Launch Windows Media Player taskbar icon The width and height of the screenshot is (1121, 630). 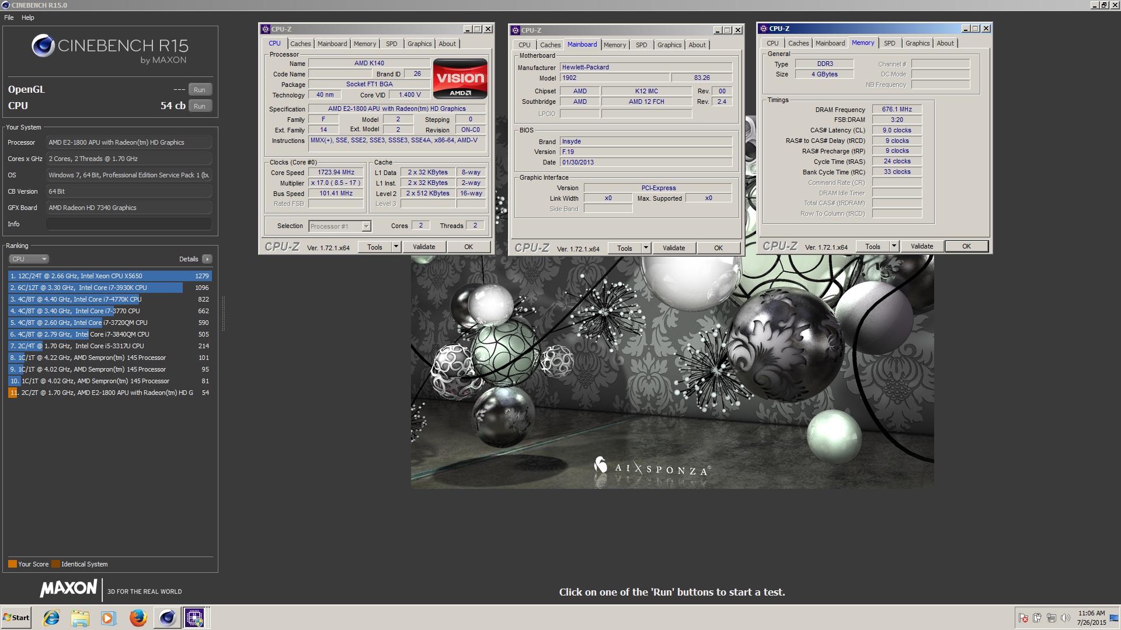[x=108, y=618]
